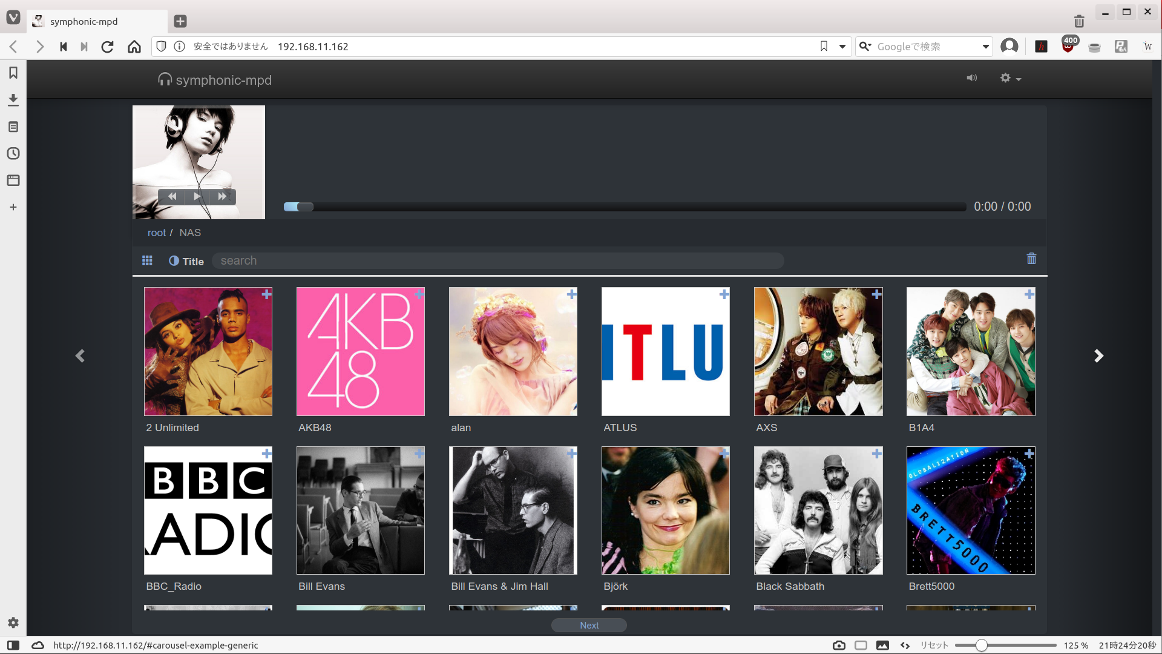Switch to grid view icon

(x=147, y=260)
